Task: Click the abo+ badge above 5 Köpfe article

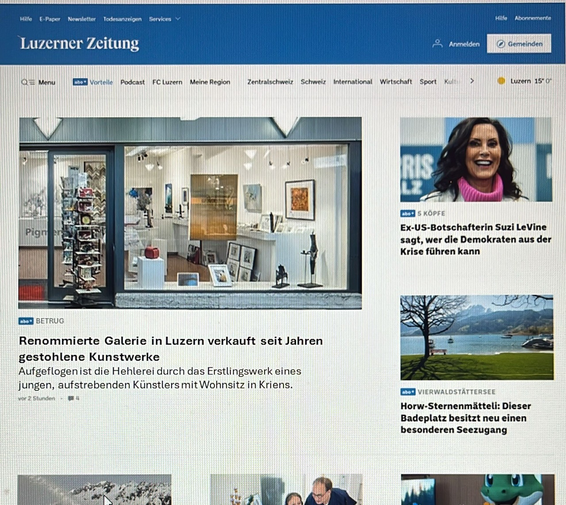Action: (407, 214)
